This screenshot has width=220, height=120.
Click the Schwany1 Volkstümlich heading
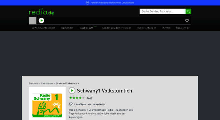pyautogui.click(x=104, y=91)
